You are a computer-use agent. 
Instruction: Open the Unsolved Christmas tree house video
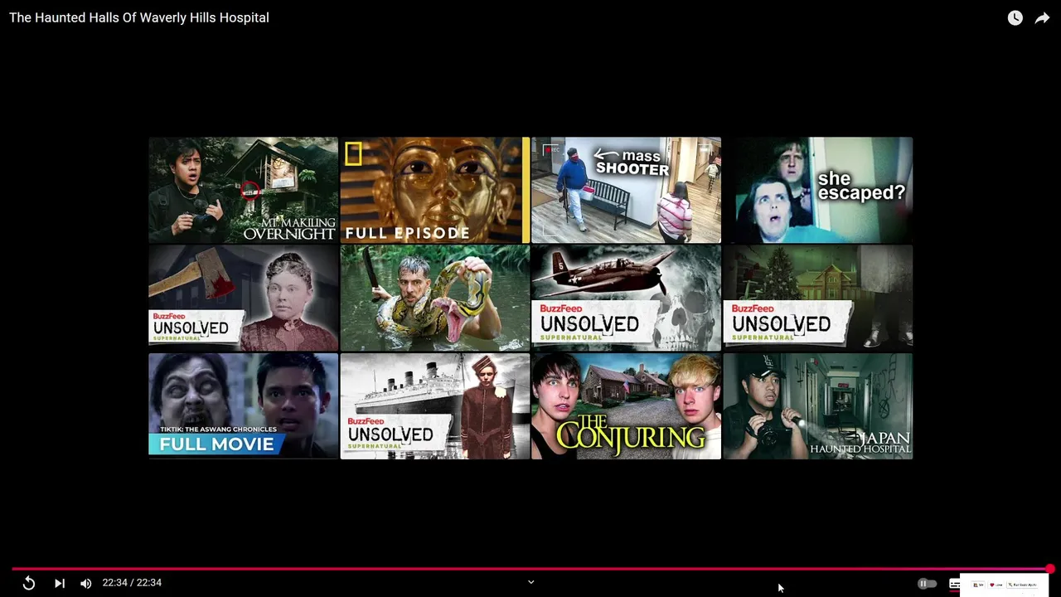click(x=818, y=298)
